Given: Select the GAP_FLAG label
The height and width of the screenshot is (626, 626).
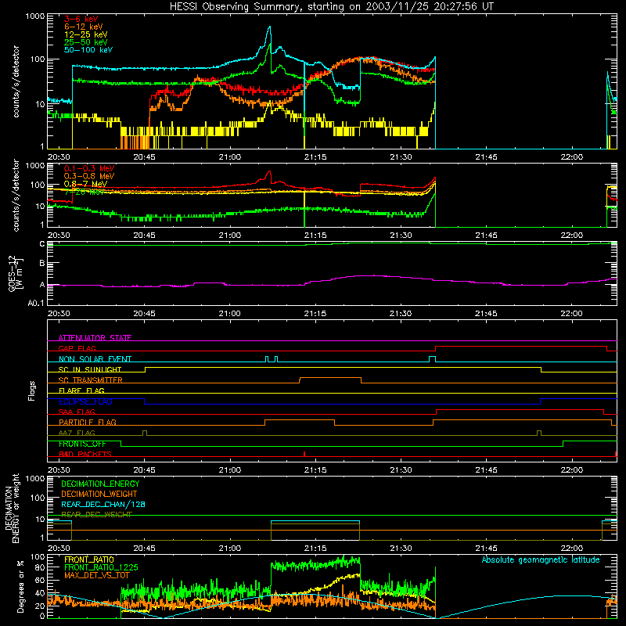Looking at the screenshot, I should (x=77, y=348).
